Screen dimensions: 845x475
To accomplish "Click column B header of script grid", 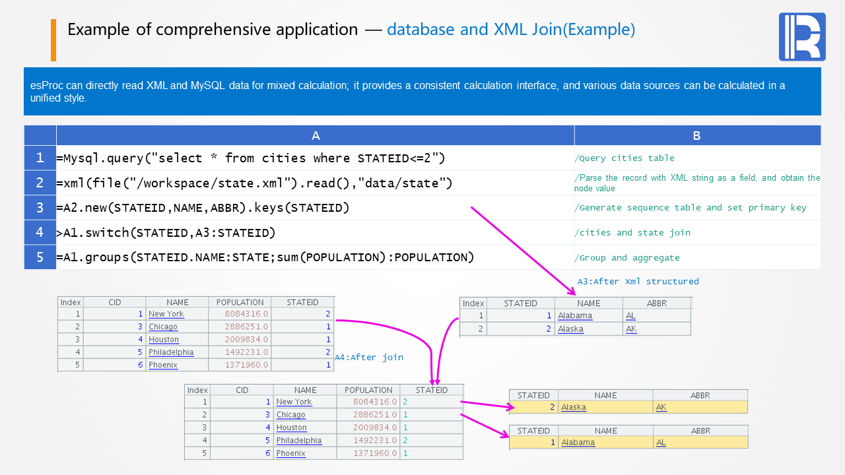I will pos(696,136).
